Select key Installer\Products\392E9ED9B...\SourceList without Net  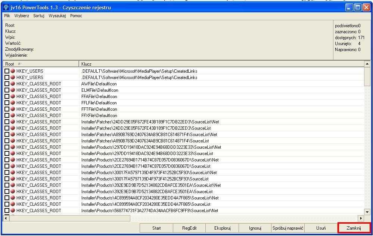click(x=147, y=192)
